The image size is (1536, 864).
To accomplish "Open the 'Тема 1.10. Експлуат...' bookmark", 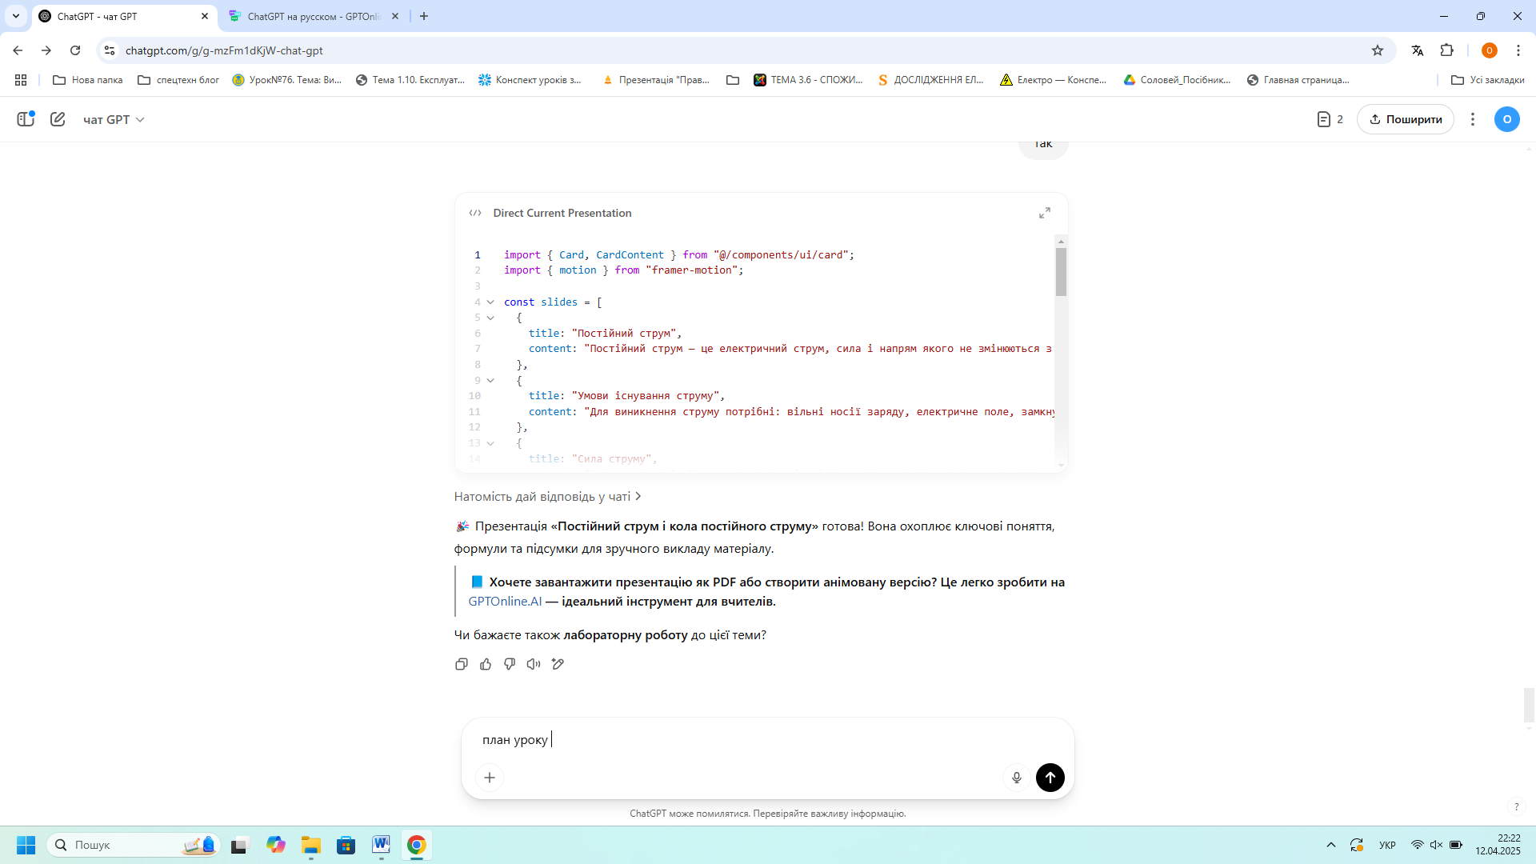I will (410, 80).
